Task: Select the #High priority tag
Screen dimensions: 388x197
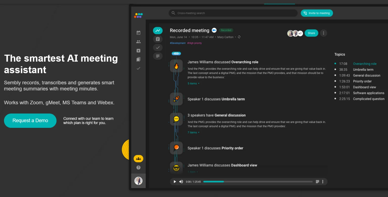Action: [x=195, y=43]
